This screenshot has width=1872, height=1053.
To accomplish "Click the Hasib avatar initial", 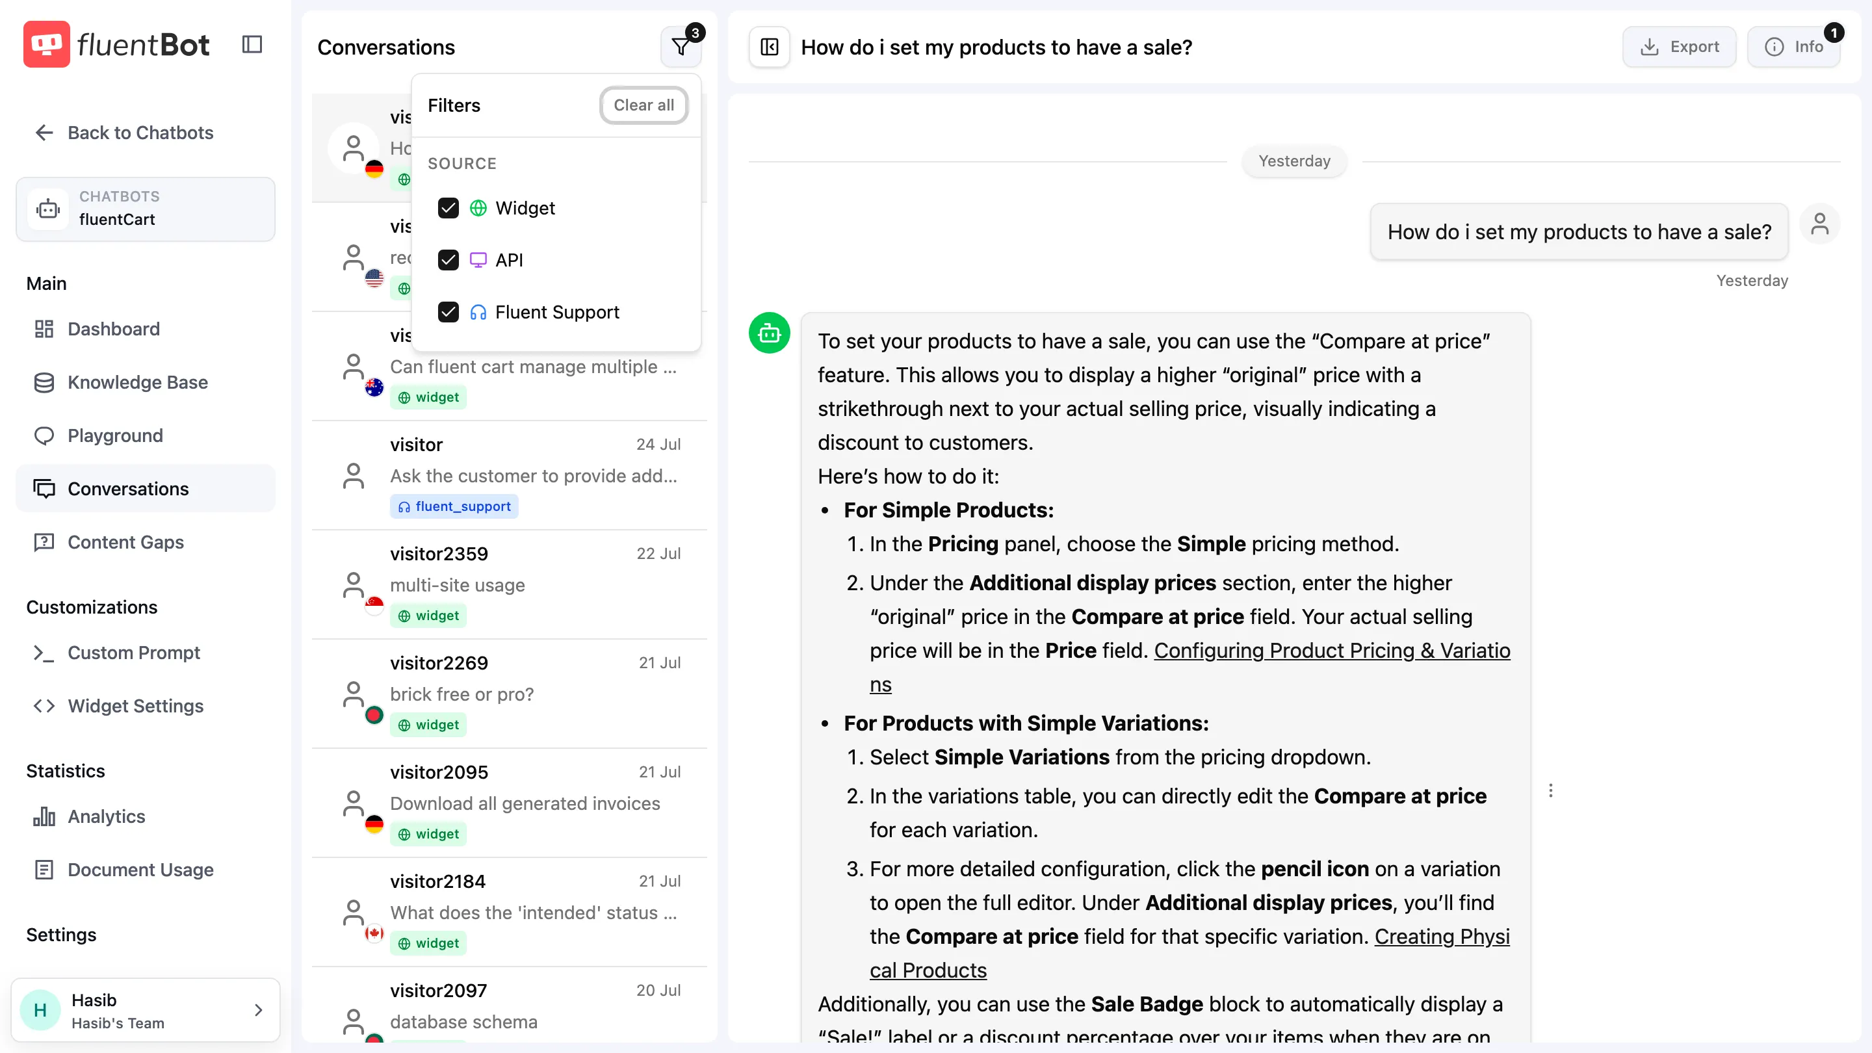I will click(40, 1010).
